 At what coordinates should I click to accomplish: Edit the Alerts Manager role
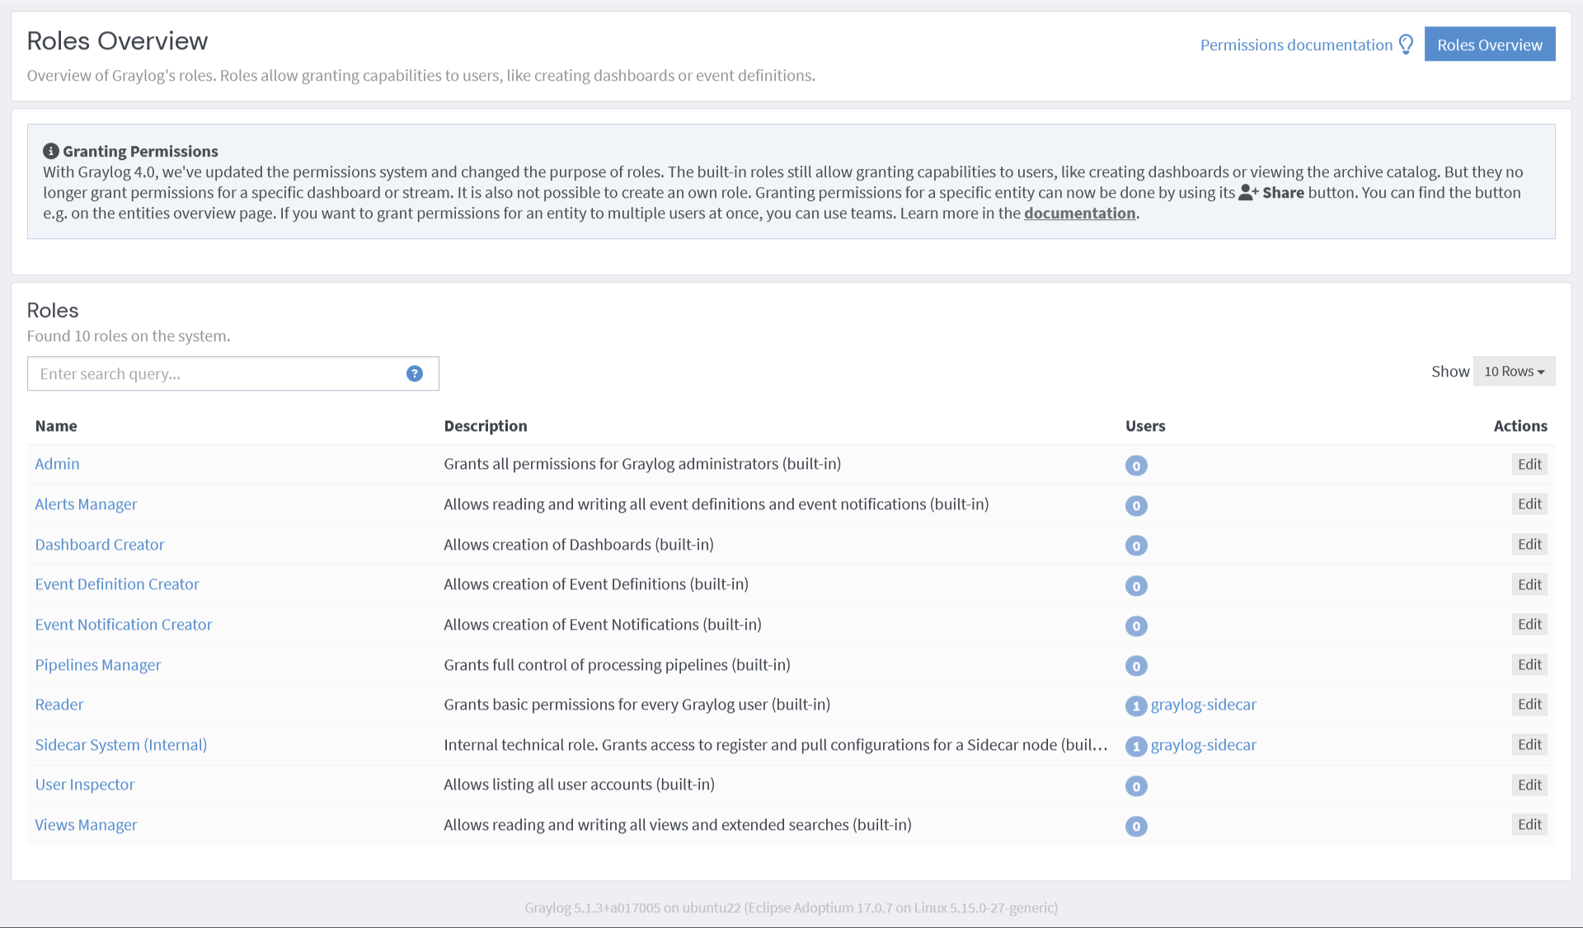[1529, 504]
